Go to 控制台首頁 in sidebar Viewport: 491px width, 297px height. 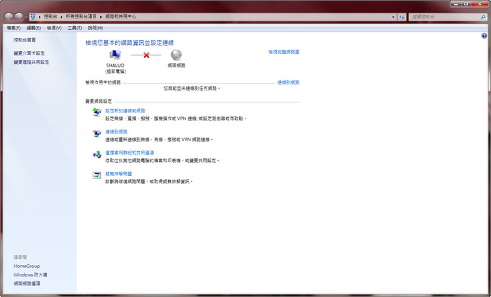[x=25, y=40]
